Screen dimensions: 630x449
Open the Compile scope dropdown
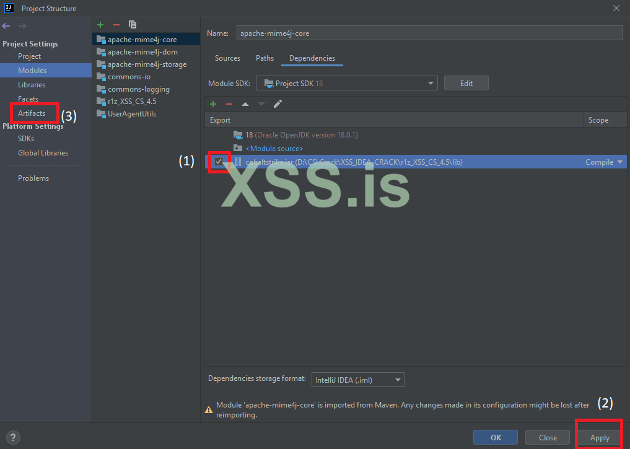click(x=604, y=162)
